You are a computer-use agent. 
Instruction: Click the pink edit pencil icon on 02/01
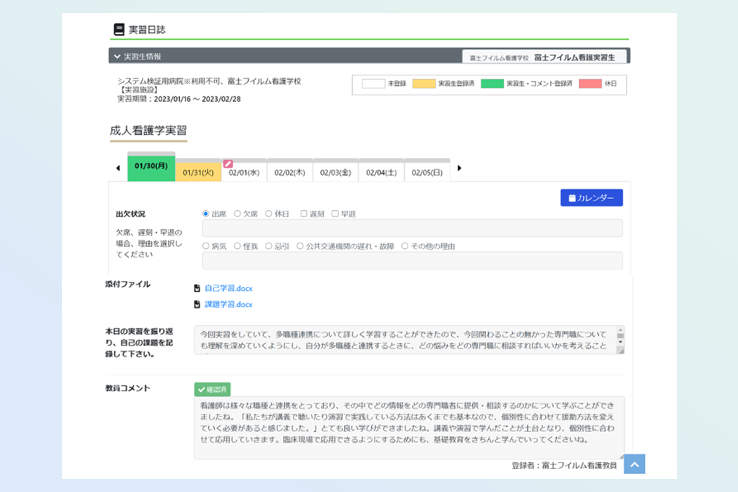228,164
